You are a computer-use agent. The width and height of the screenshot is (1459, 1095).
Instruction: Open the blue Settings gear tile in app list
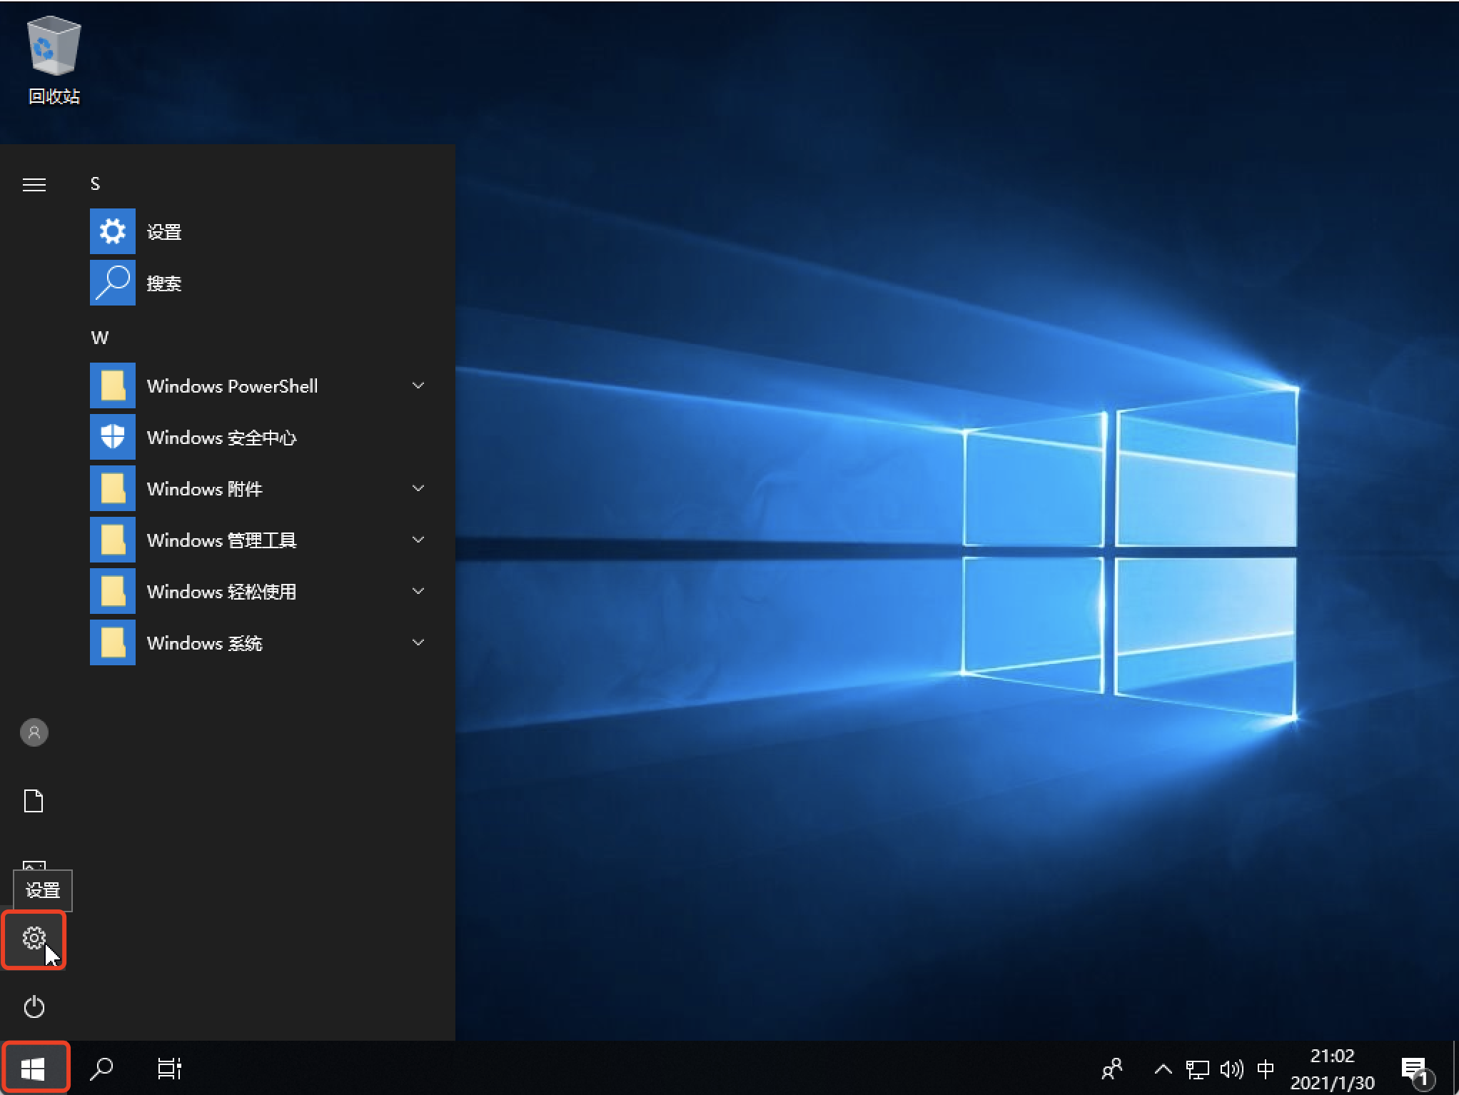(x=113, y=231)
